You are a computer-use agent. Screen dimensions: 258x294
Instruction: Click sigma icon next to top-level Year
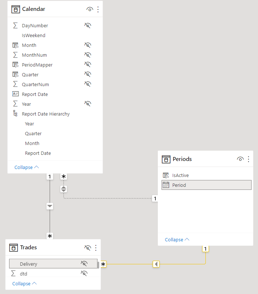(15, 104)
